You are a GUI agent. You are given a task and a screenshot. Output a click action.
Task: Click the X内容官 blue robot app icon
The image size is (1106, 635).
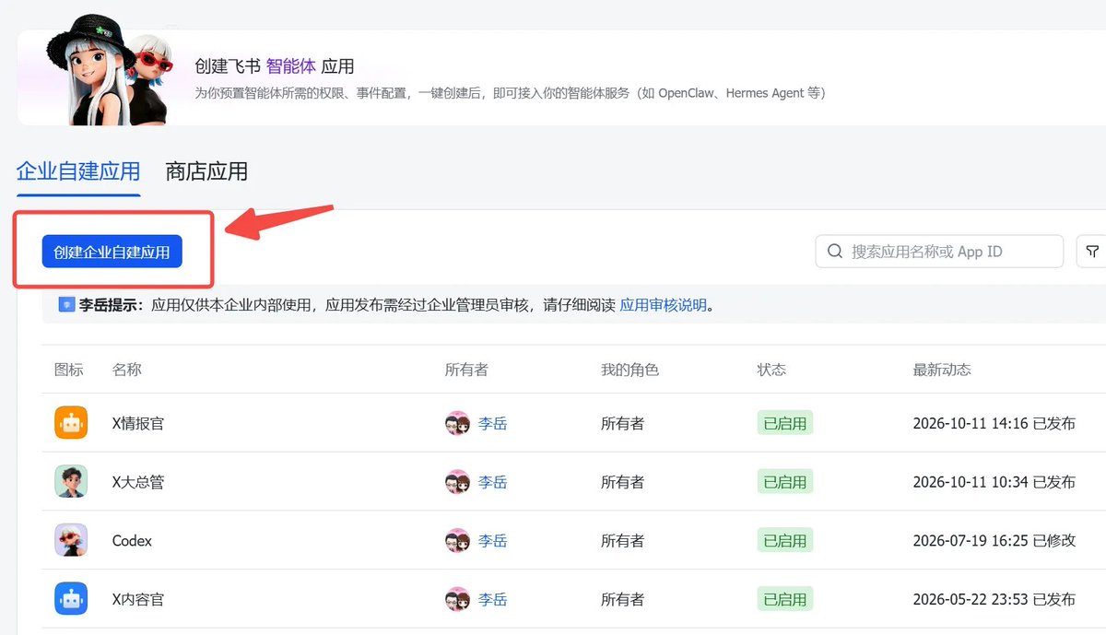pyautogui.click(x=71, y=599)
